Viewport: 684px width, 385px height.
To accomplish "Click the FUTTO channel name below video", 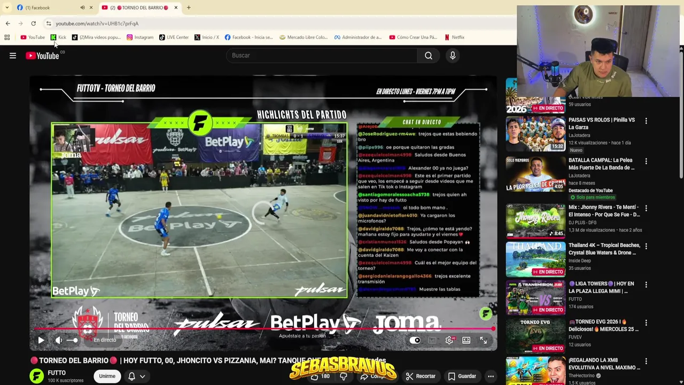I will click(x=57, y=373).
